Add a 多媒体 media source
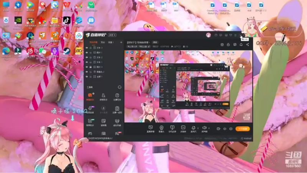Screen dimensions: 307x173 [183, 129]
